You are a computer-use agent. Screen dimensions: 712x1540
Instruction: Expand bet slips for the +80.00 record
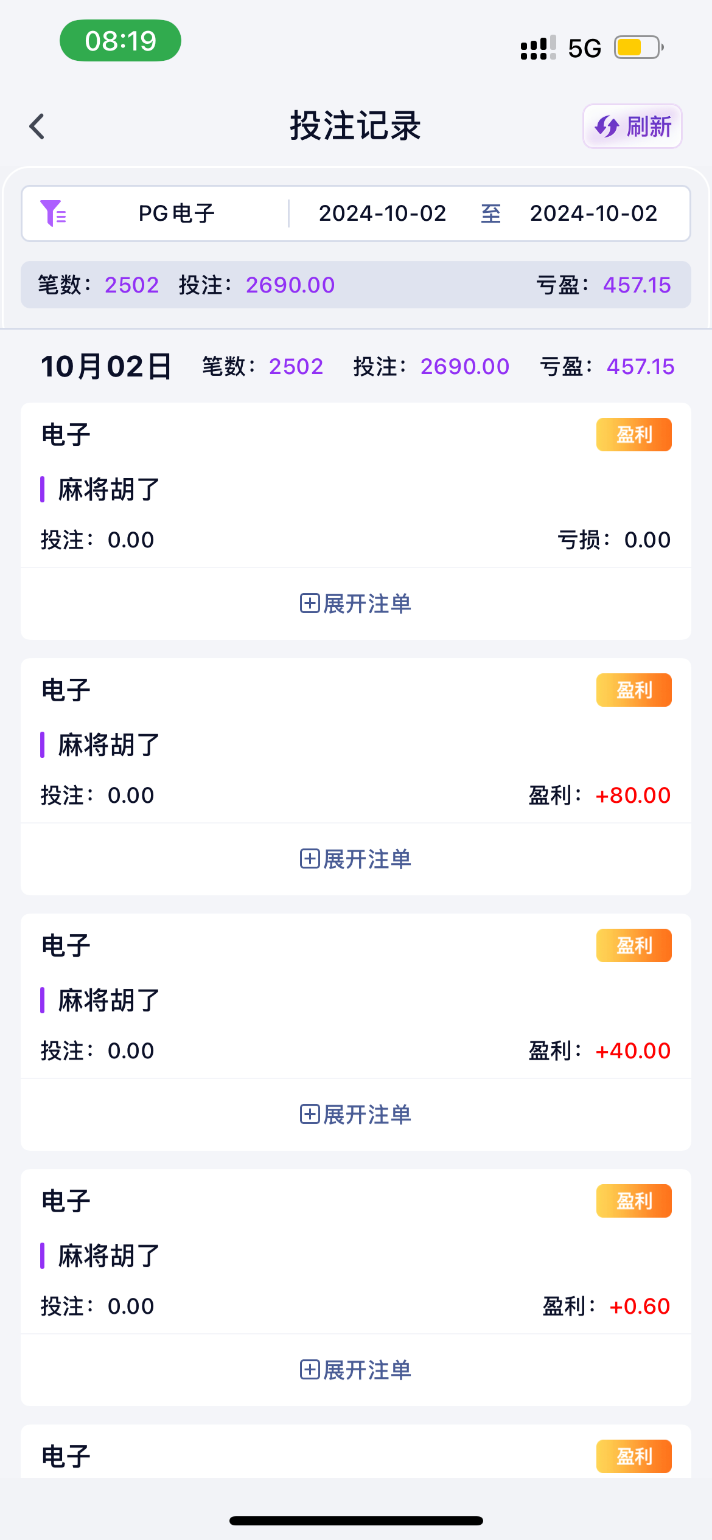(356, 859)
